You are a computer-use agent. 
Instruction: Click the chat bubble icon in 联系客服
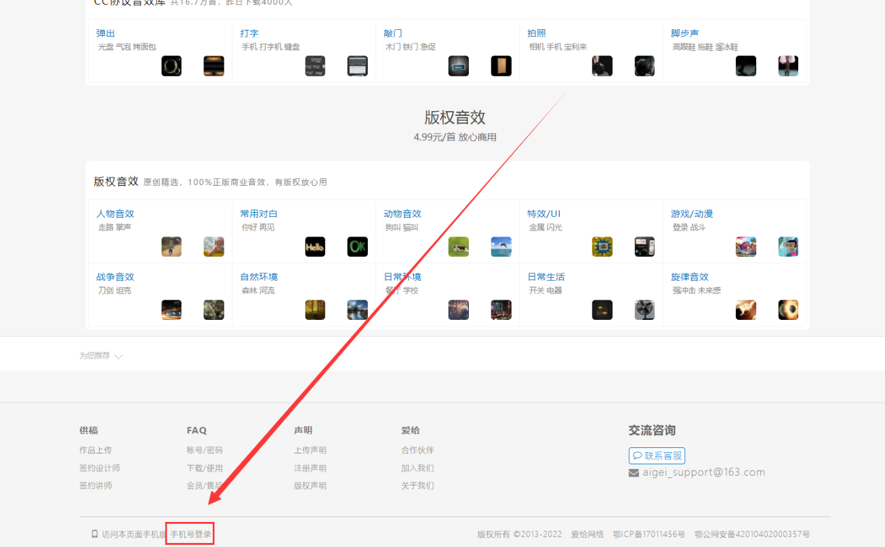point(637,455)
